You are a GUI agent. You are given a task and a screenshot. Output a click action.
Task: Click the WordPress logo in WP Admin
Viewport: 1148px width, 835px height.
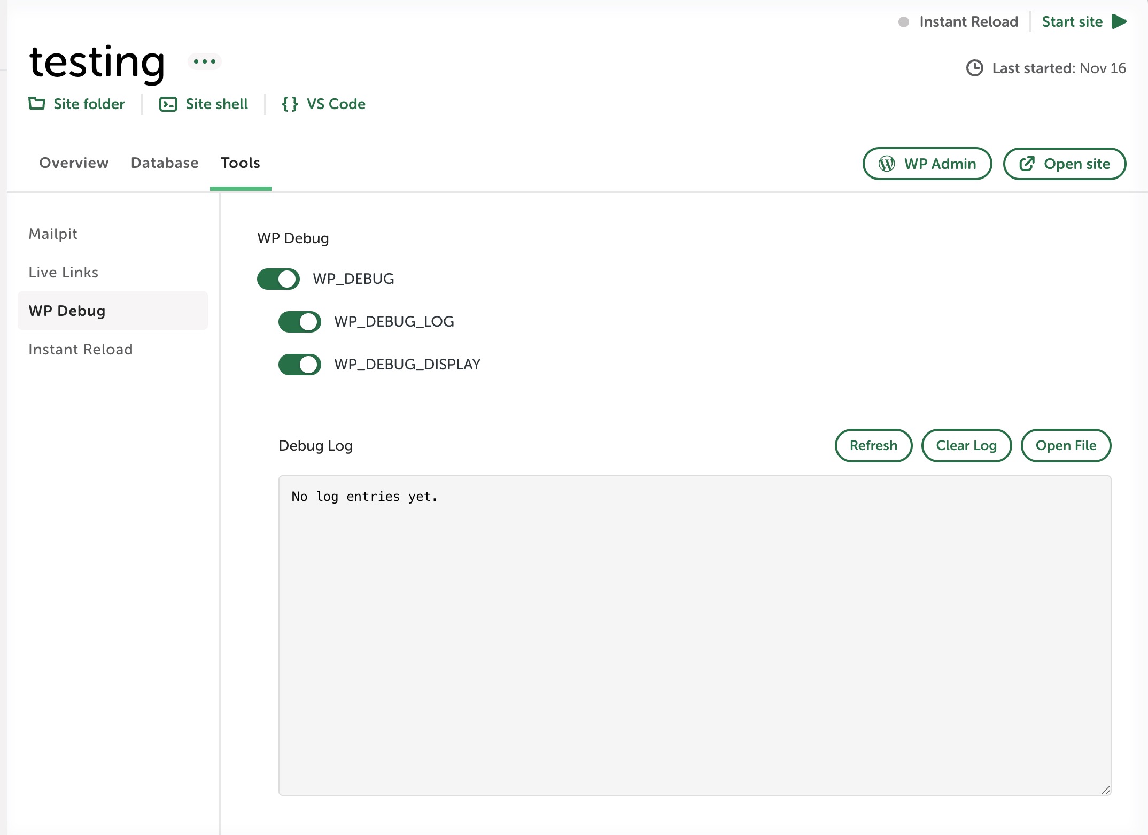pyautogui.click(x=887, y=164)
